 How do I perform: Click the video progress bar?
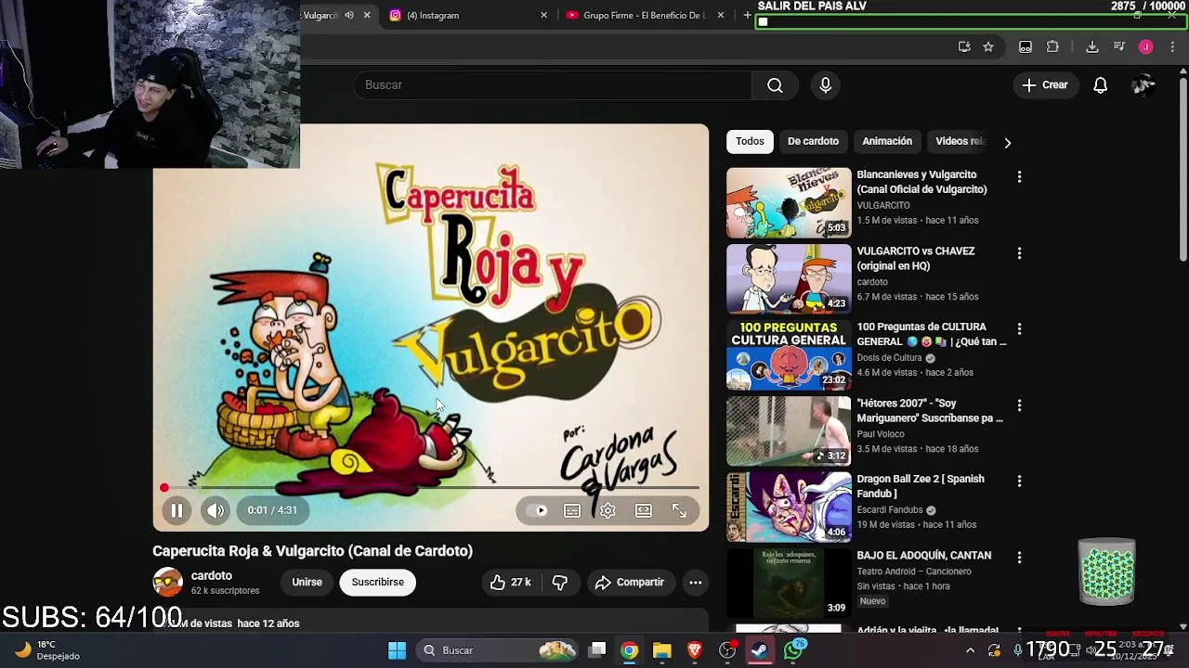click(431, 487)
